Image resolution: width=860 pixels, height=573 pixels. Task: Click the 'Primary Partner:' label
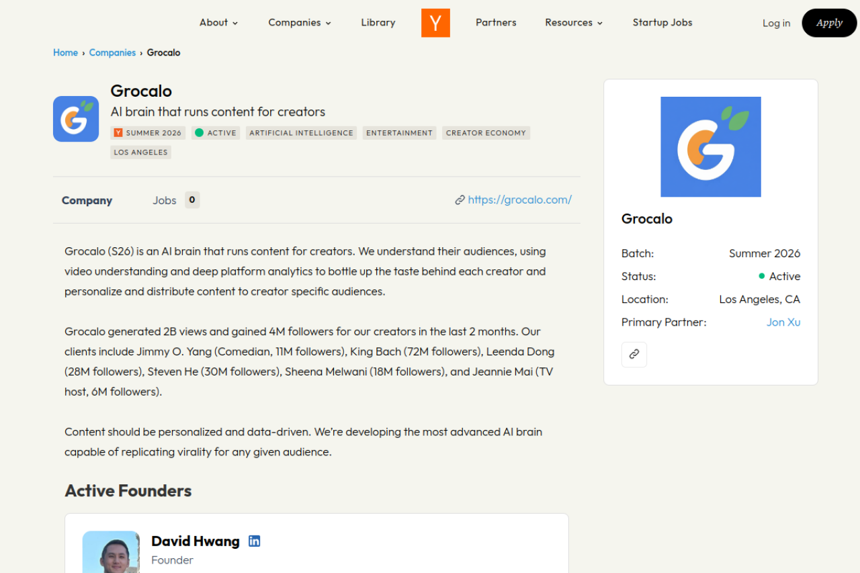pyautogui.click(x=664, y=322)
